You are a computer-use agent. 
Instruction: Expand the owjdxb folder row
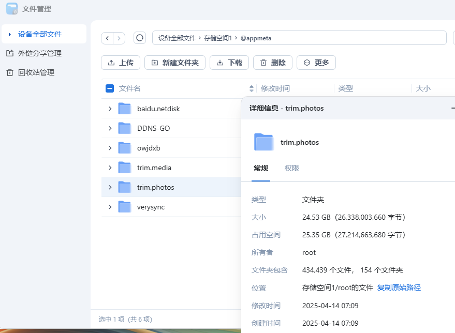click(x=110, y=148)
